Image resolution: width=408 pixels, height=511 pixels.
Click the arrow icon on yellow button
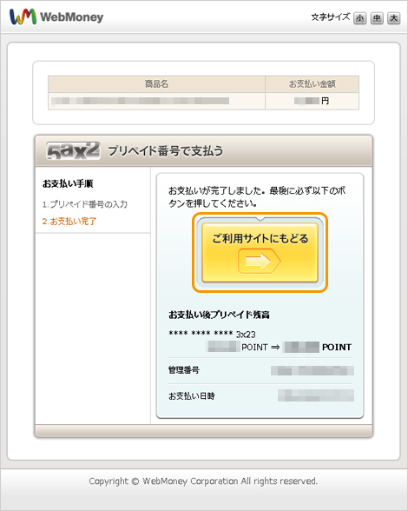click(x=260, y=261)
